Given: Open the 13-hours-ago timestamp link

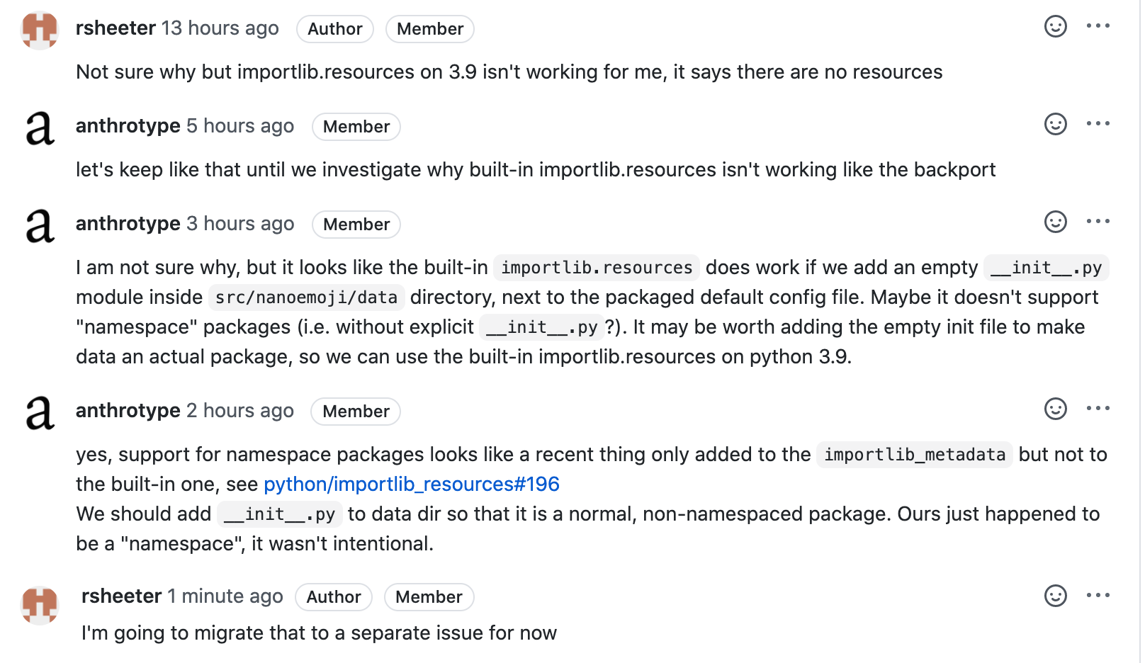Looking at the screenshot, I should pyautogui.click(x=220, y=28).
